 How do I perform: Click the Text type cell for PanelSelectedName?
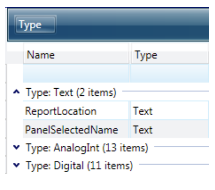click(169, 130)
